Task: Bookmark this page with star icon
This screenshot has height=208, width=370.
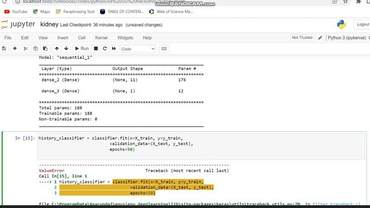Action: pos(346,2)
